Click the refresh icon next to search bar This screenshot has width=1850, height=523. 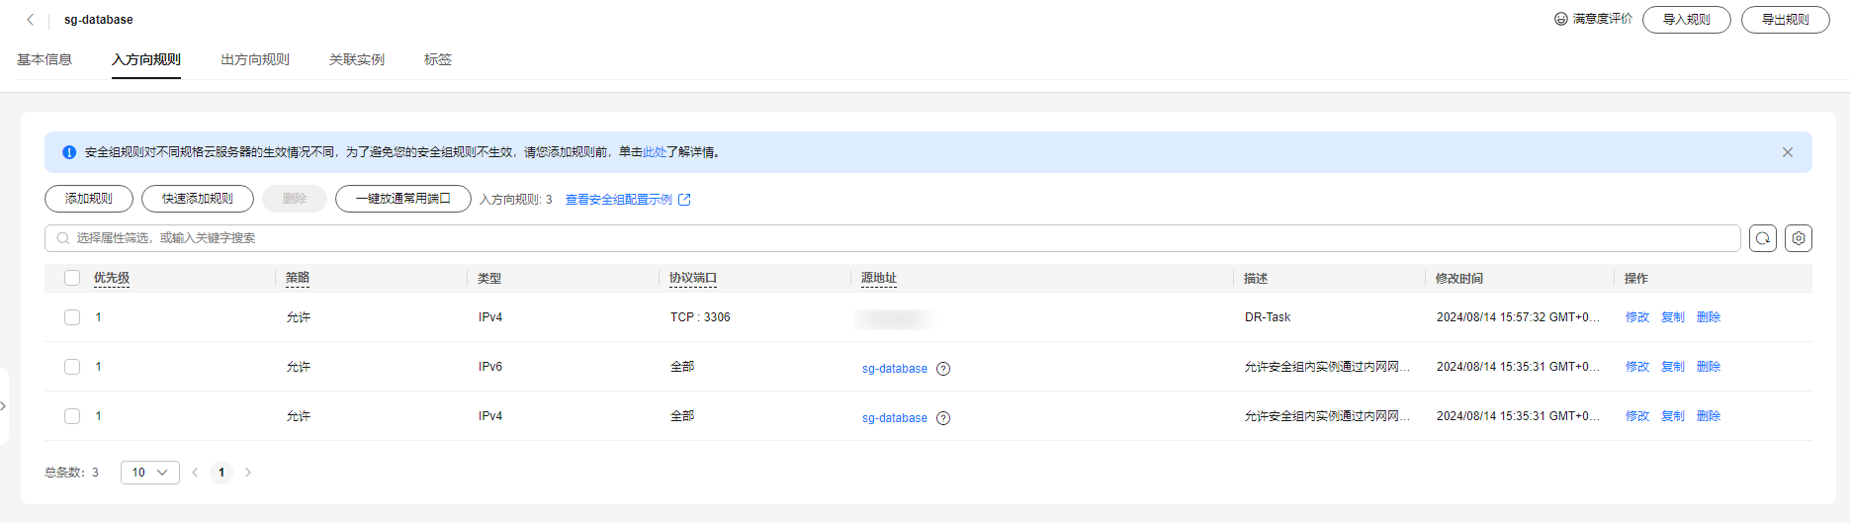[x=1762, y=238]
